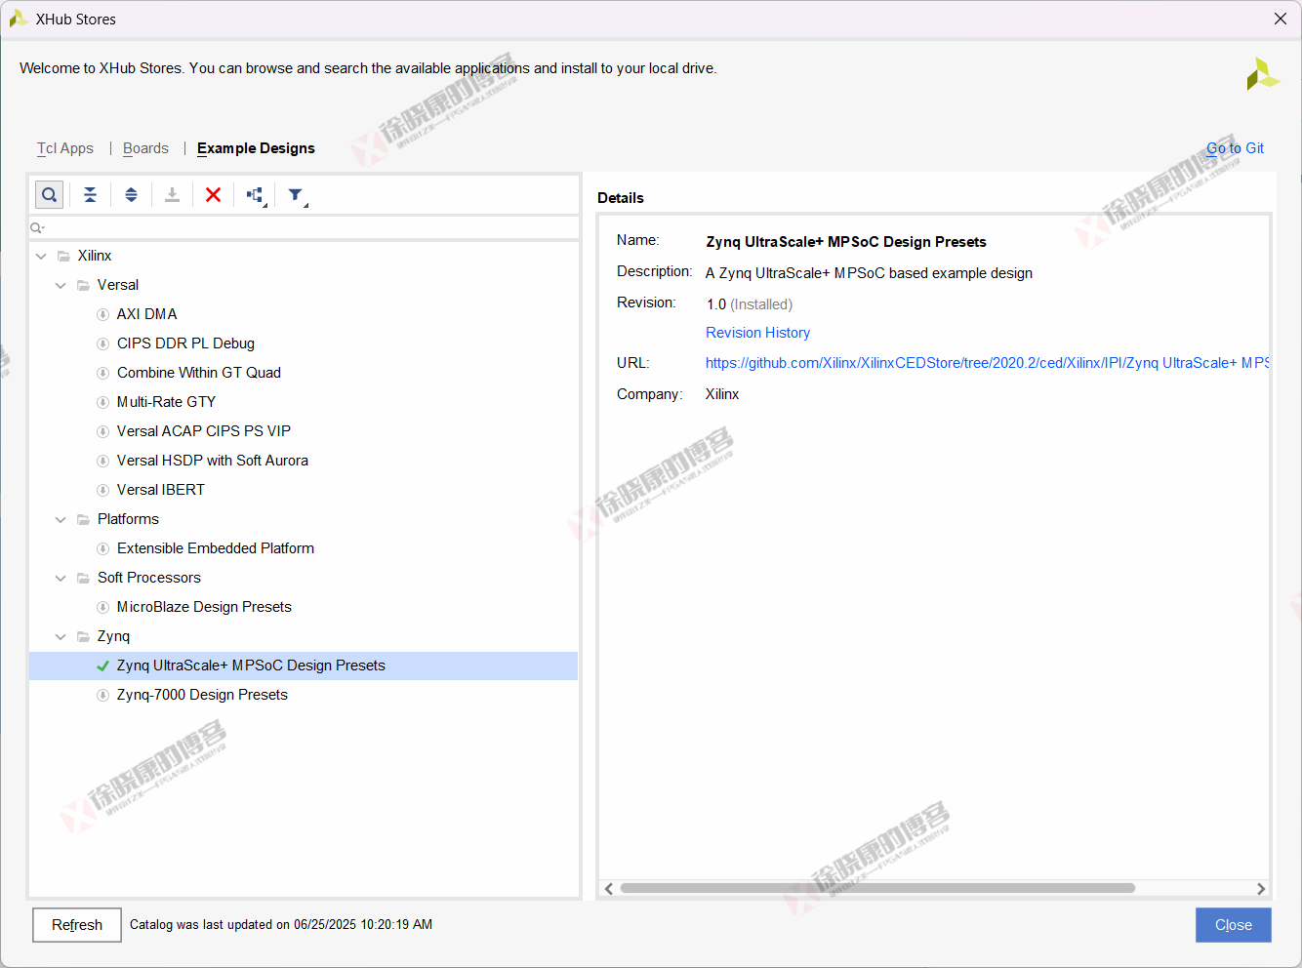The image size is (1302, 968).
Task: Select the Example Designs tab
Action: 256,148
